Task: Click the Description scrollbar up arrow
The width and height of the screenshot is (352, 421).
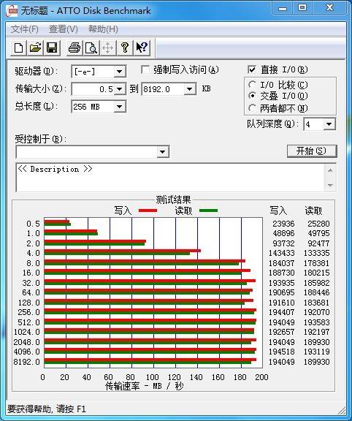Action: [330, 170]
